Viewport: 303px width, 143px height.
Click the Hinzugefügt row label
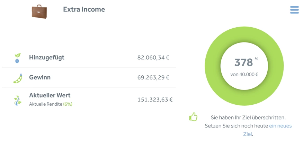[47, 57]
